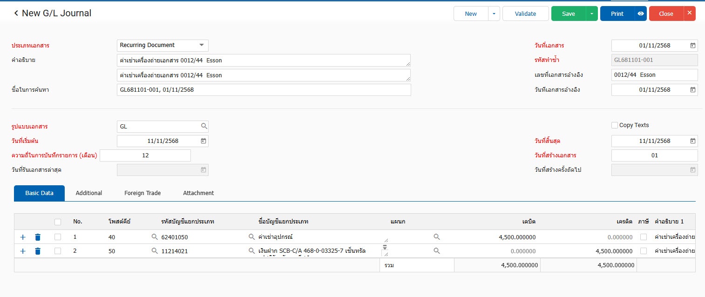Delete row 1 using trash icon
Viewport: 705px width, 297px height.
click(38, 237)
